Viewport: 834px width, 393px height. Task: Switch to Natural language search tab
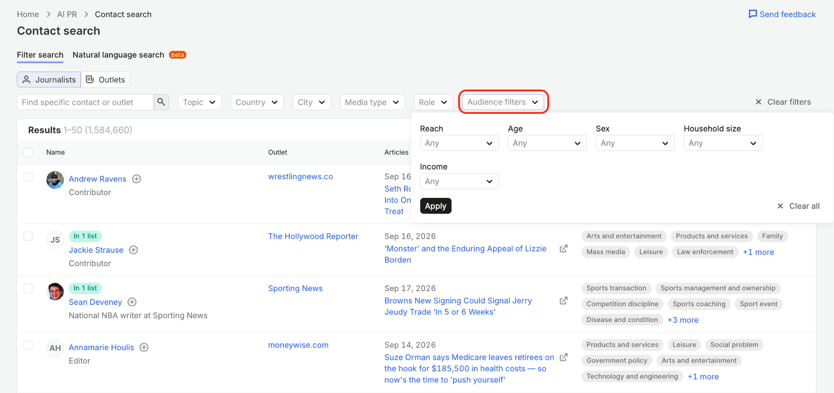click(x=118, y=55)
